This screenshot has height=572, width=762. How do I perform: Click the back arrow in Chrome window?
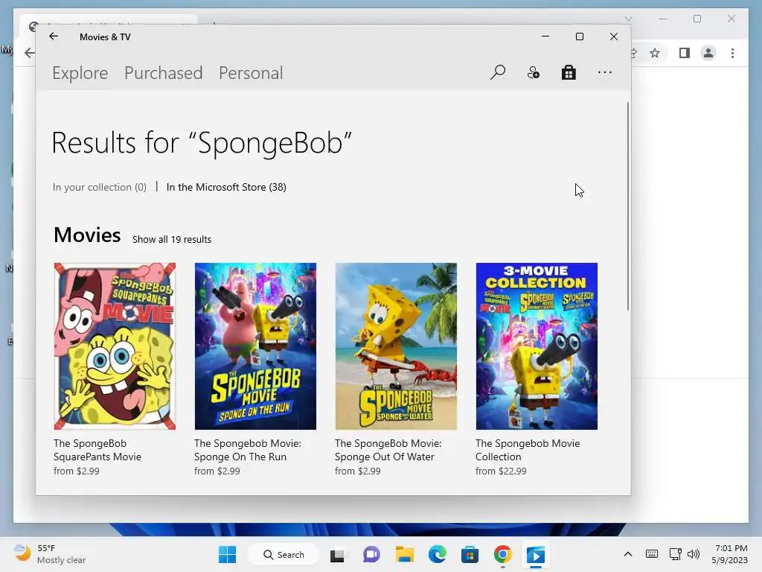pos(30,53)
